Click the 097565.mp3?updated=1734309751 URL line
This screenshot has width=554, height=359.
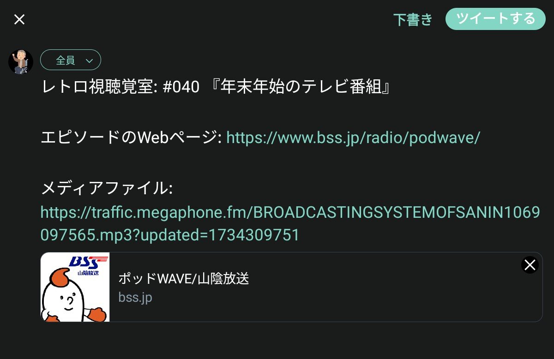click(170, 235)
